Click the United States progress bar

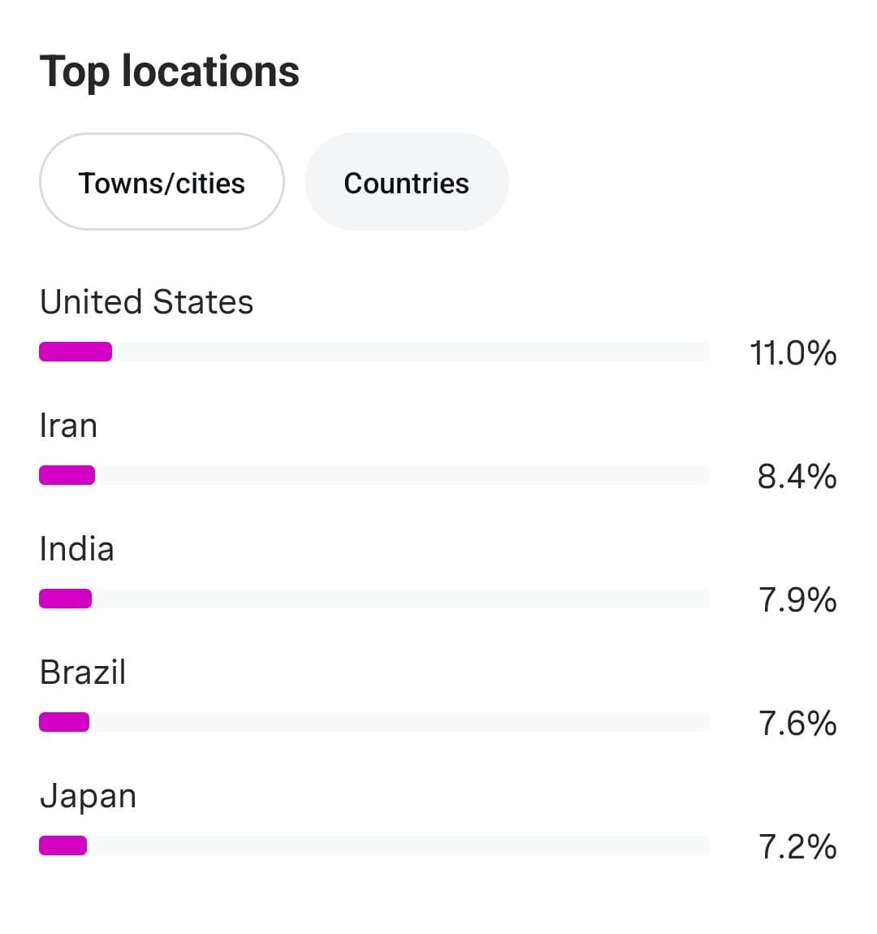(374, 352)
